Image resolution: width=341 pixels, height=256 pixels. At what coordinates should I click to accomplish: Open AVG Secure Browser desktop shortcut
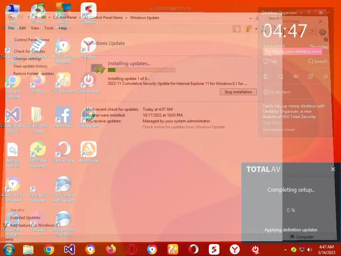[63, 51]
